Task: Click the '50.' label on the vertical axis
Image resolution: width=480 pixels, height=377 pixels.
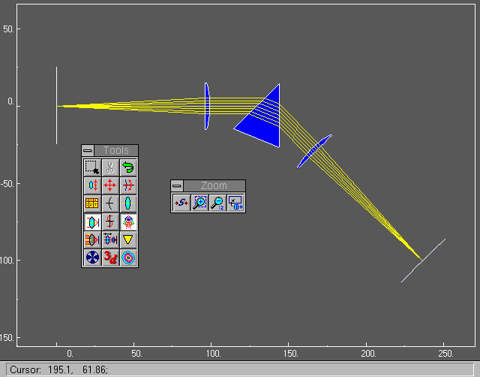Action: click(8, 29)
